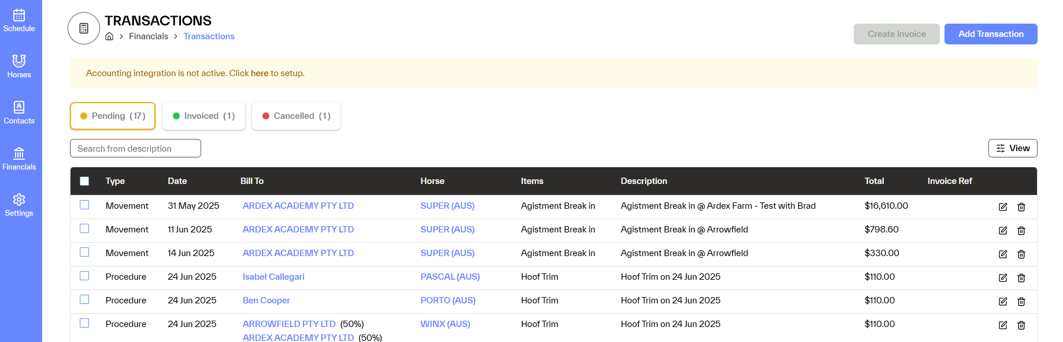Image resolution: width=1063 pixels, height=342 pixels.
Task: Focus the Search from description field
Action: (135, 148)
